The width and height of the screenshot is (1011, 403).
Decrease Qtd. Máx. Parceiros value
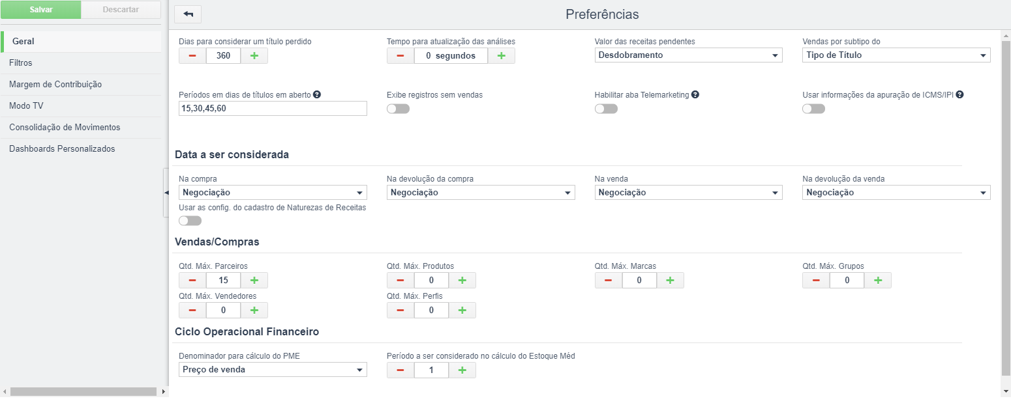[192, 281]
